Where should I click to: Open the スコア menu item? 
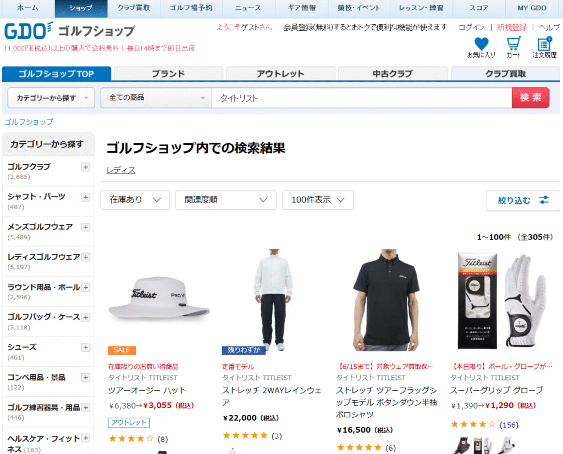(x=479, y=8)
